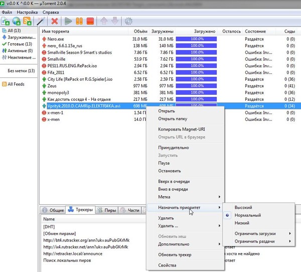Image resolution: width=301 pixels, height=272 pixels.
Task: Click the seeding icon beside Zeus
Action: pos(44,86)
